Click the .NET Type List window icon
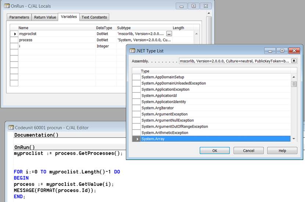 click(132, 51)
